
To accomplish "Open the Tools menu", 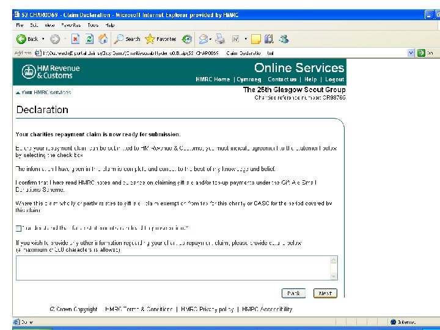I will point(93,25).
